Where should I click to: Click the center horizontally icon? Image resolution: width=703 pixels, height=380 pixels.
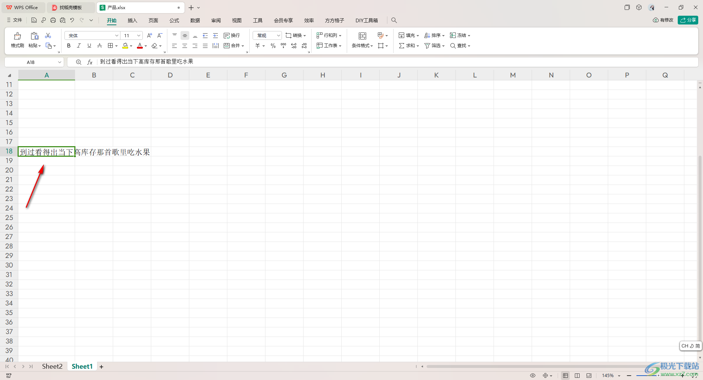[185, 46]
